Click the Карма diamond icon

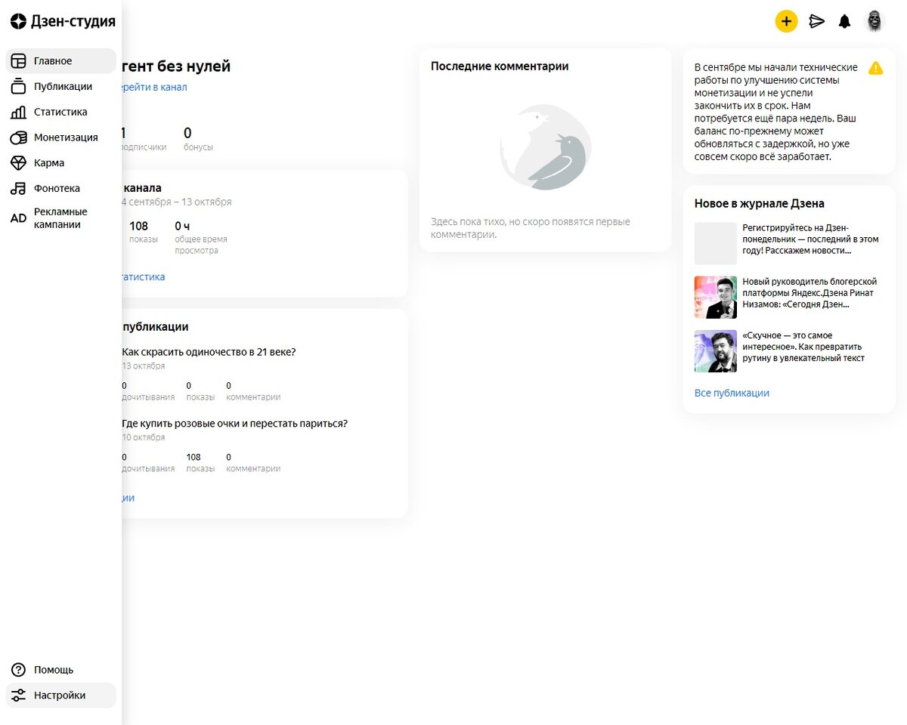click(19, 163)
